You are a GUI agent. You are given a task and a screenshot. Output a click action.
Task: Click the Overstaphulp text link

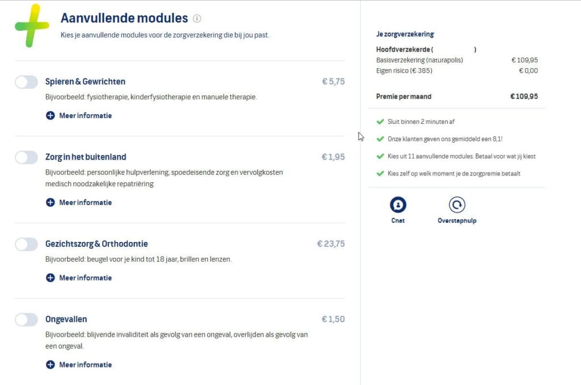click(457, 221)
